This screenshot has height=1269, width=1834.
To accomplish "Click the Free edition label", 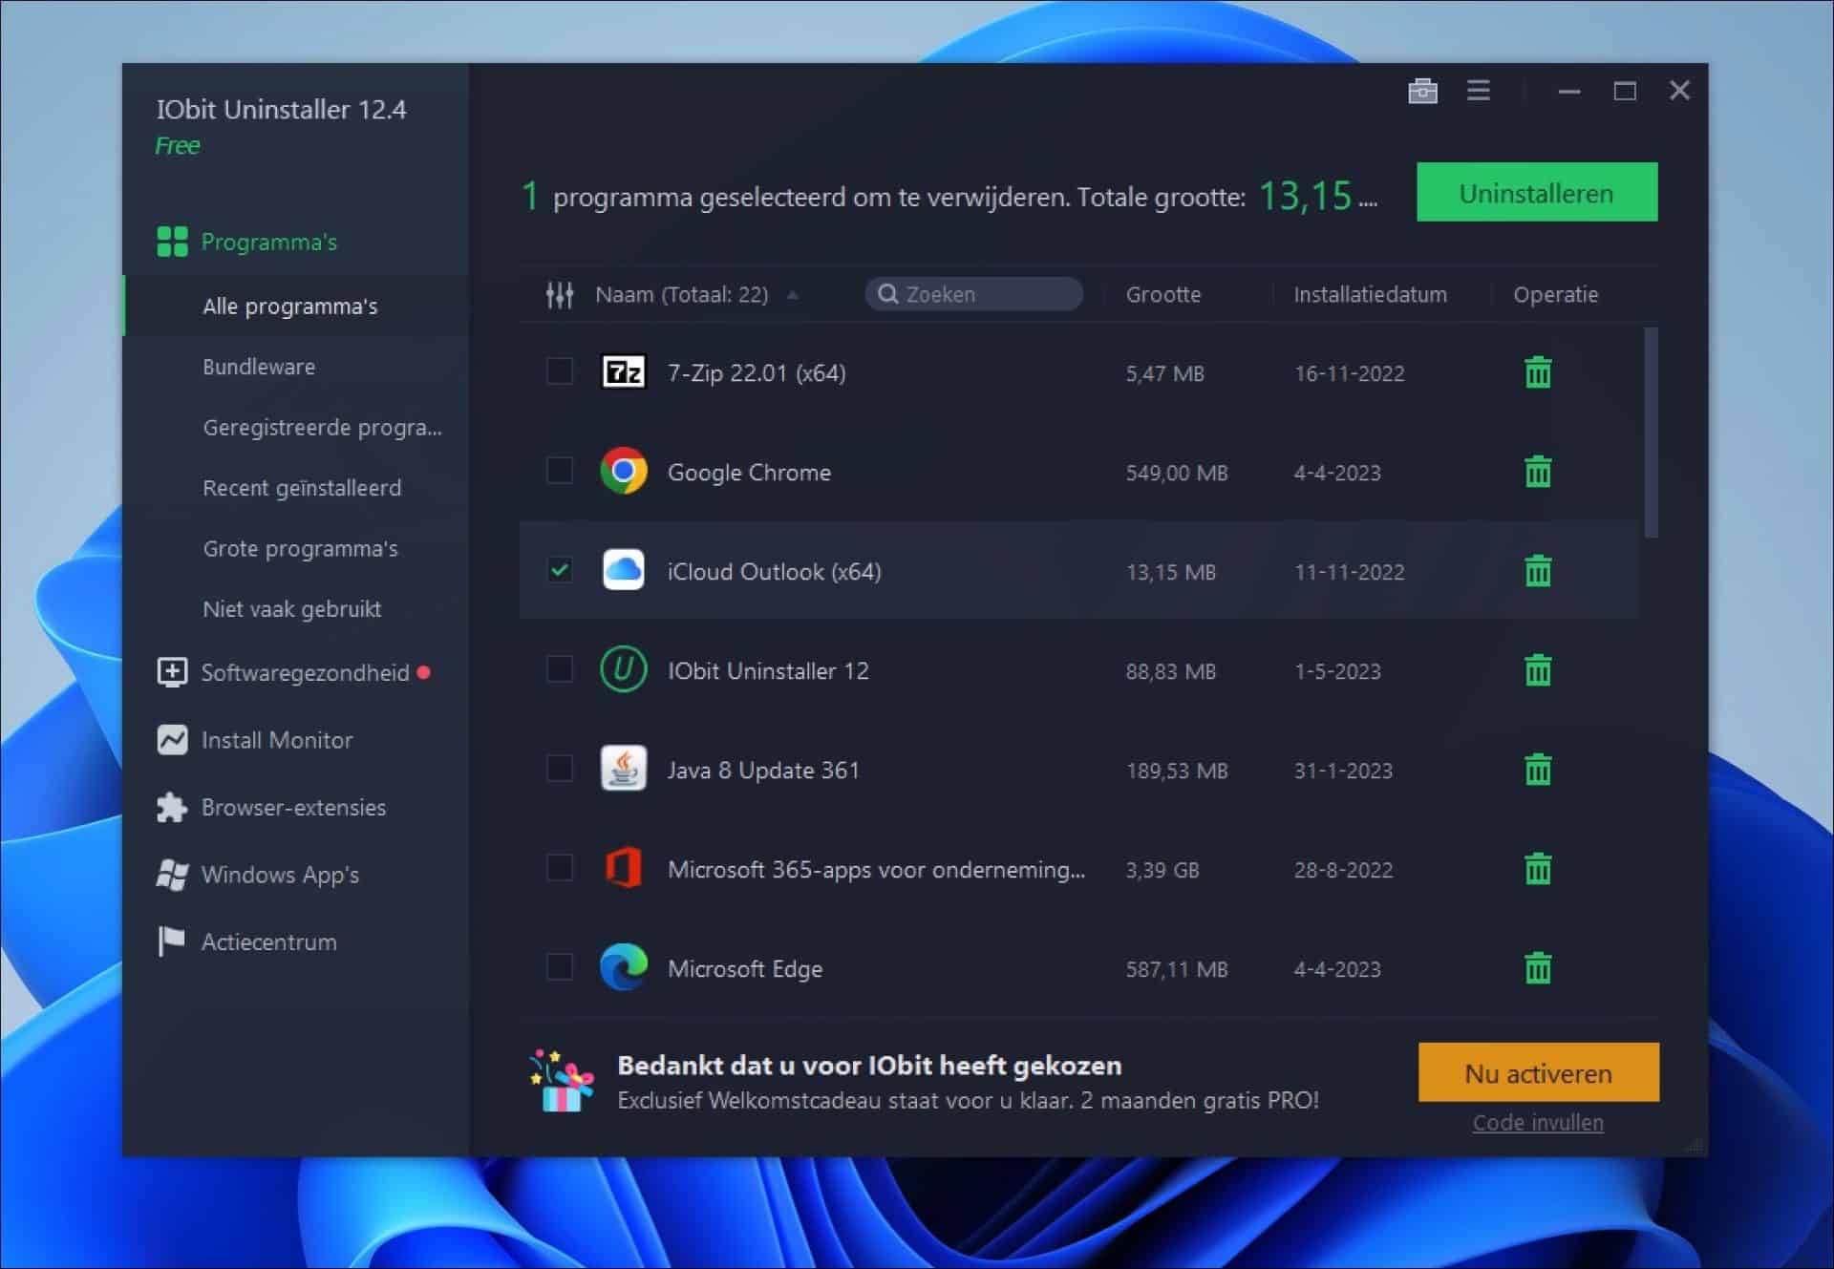I will pos(178,146).
